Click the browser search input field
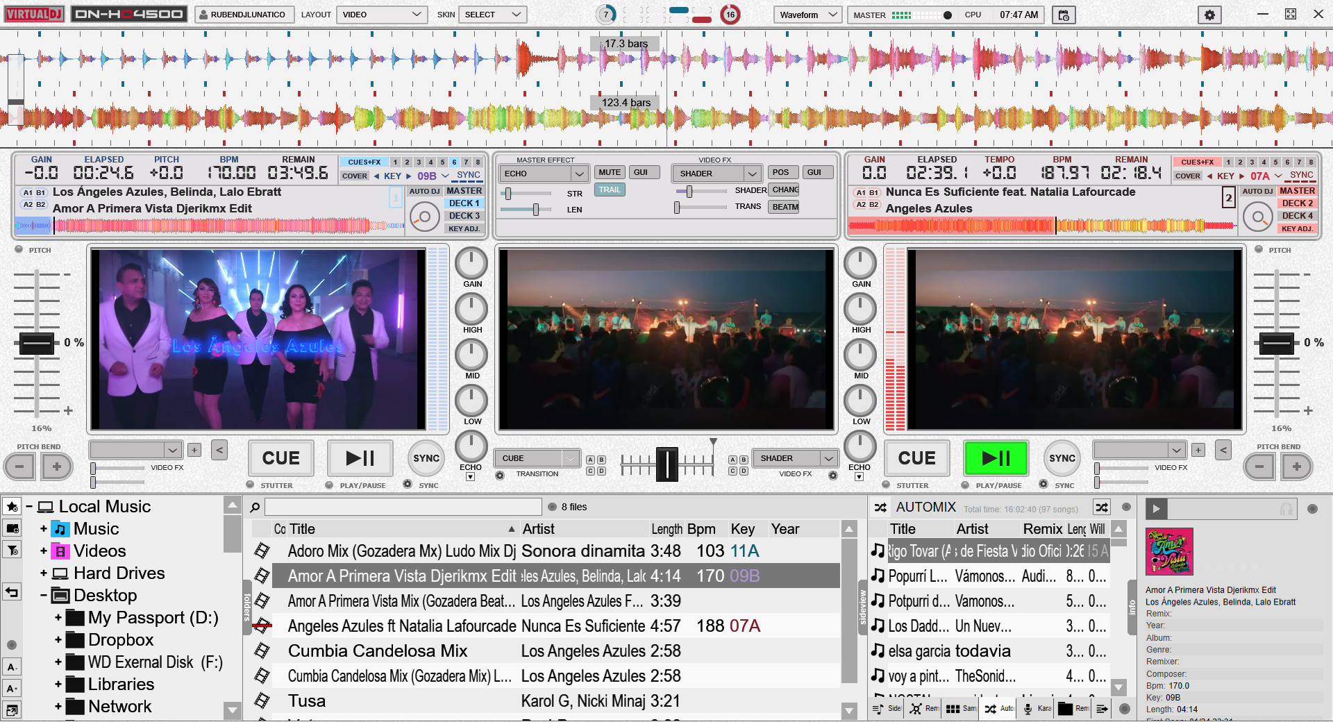Screen dimensions: 1333x722 click(x=403, y=507)
